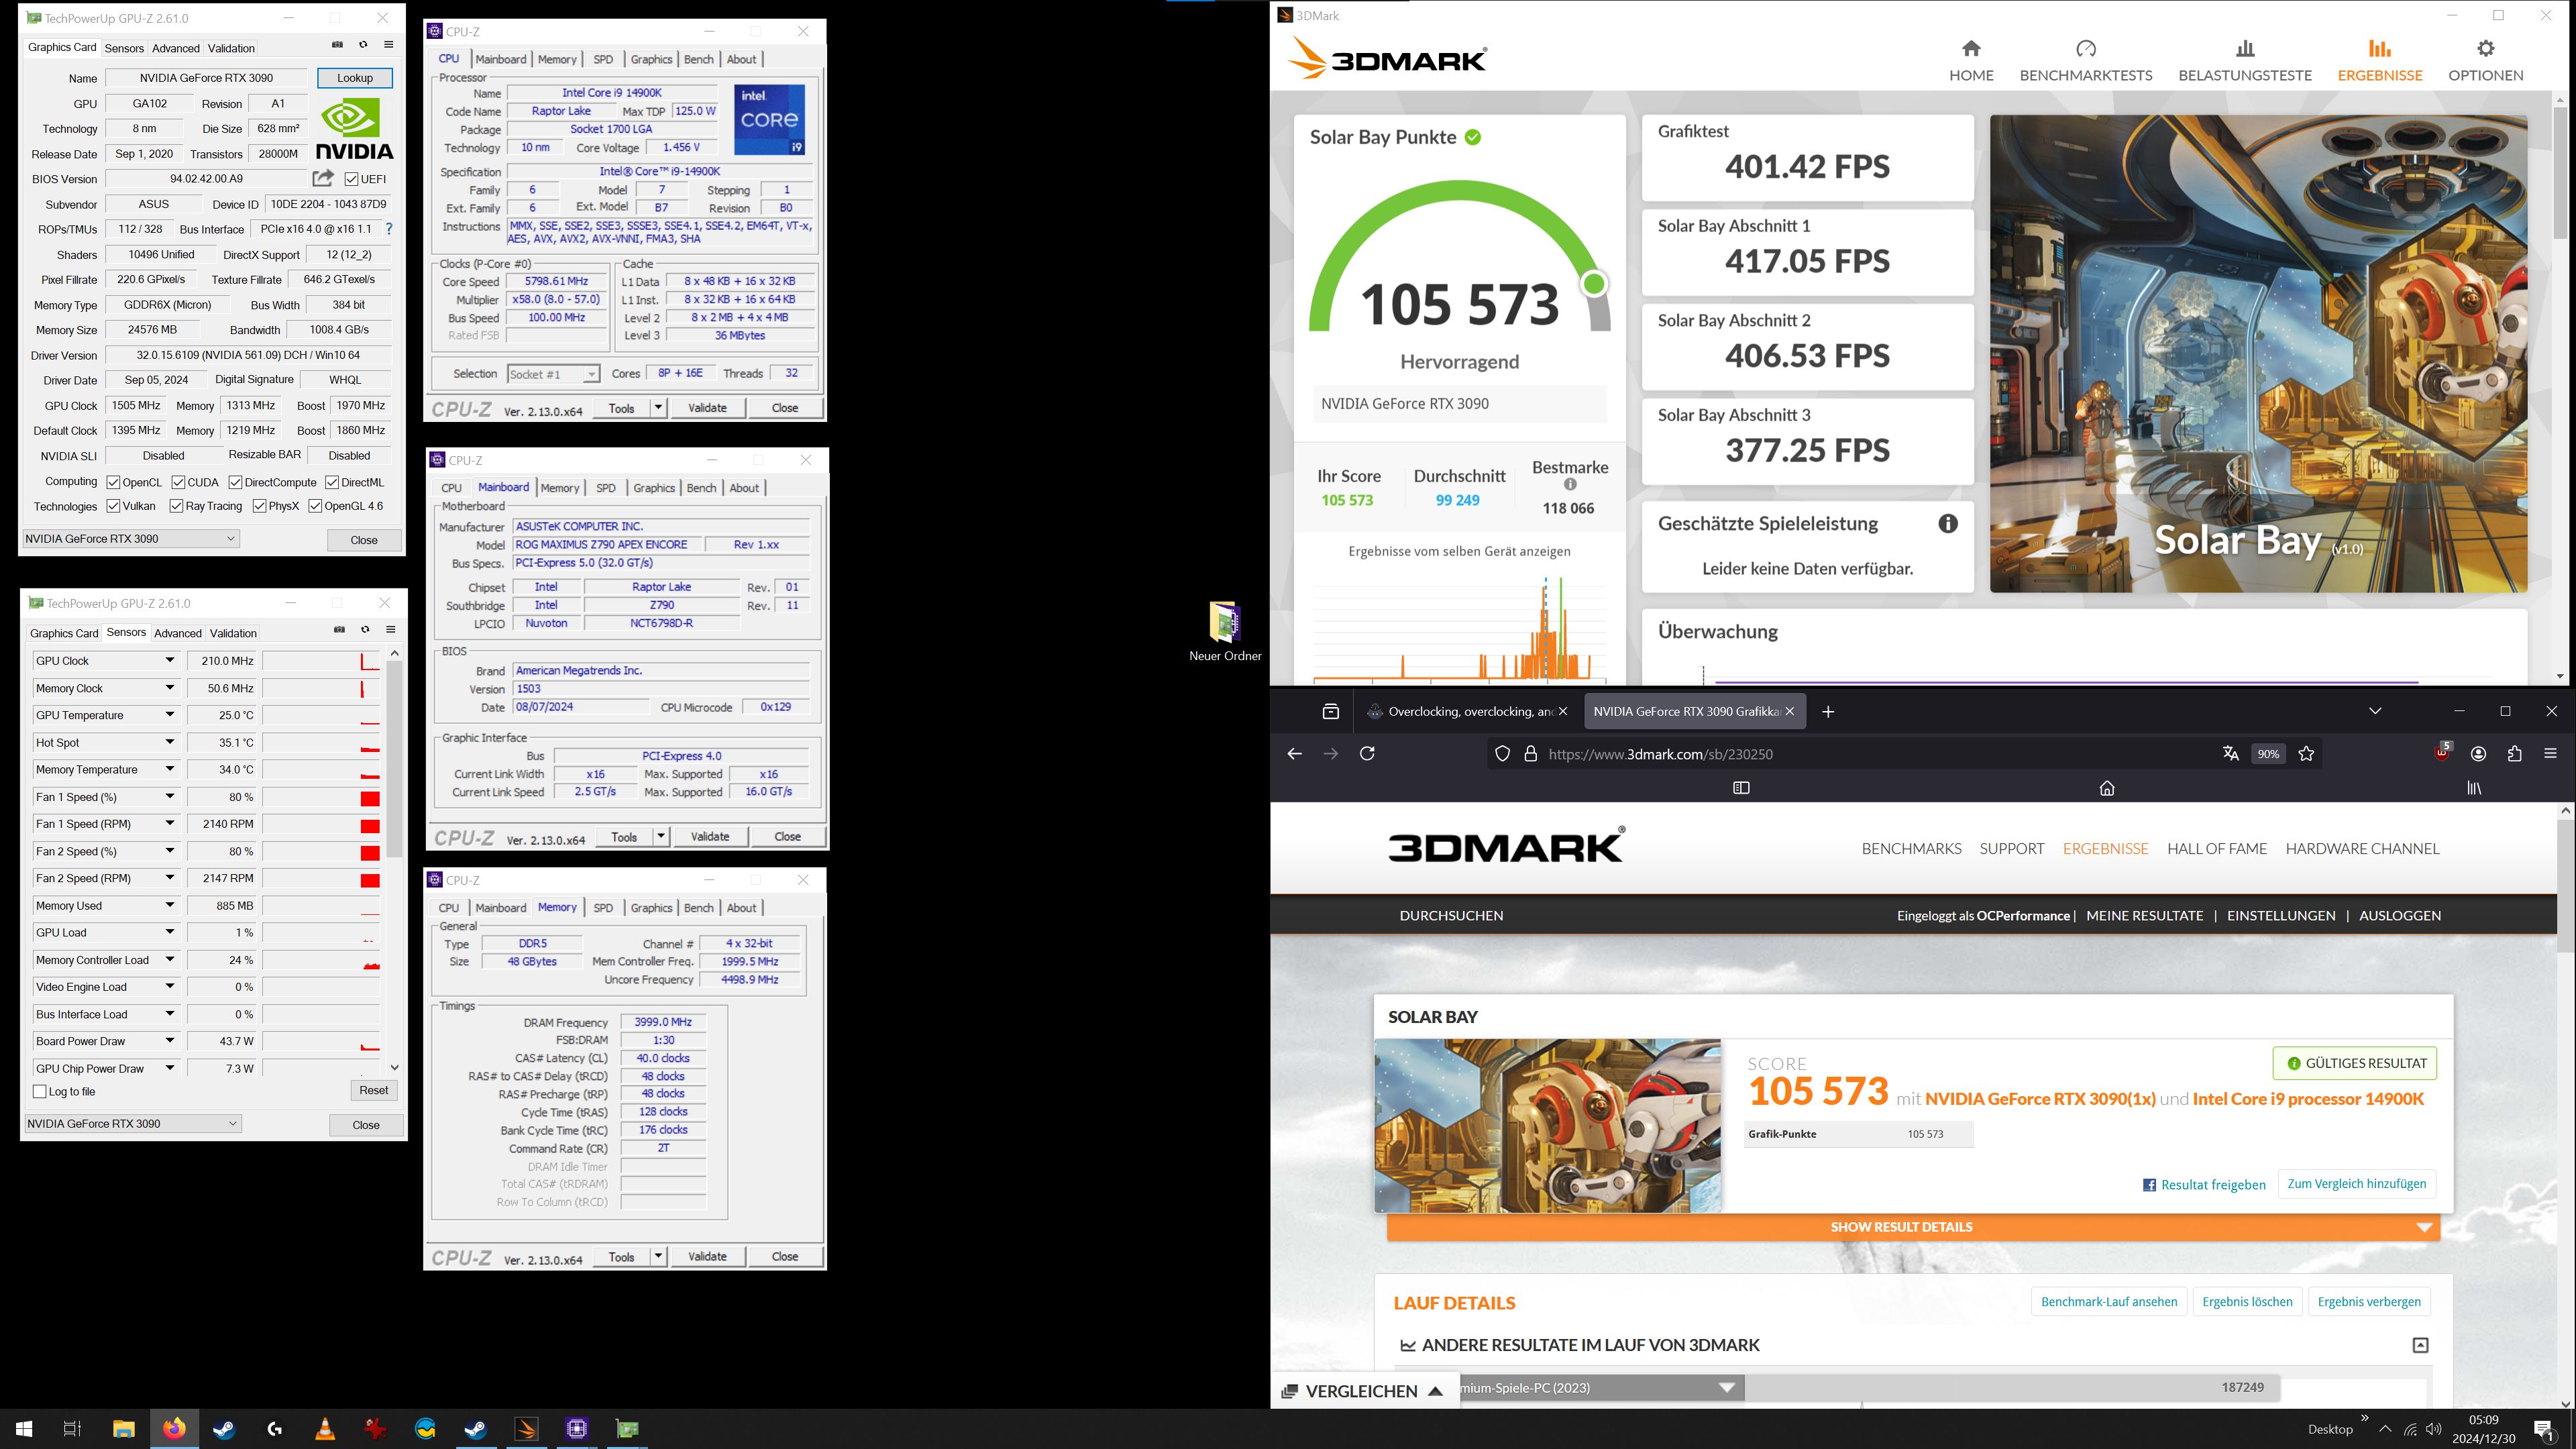Click the Firefox home icon

(2107, 788)
